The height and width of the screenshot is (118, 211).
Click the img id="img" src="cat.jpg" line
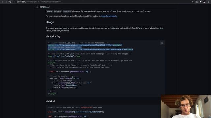(x=64, y=56)
